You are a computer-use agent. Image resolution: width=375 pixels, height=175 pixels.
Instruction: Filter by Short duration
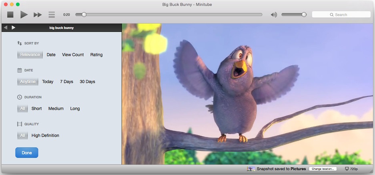pyautogui.click(x=36, y=109)
